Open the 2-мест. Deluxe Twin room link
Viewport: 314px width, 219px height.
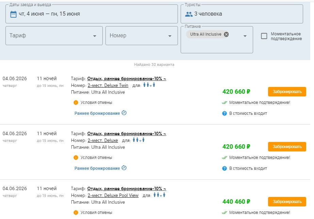coord(108,86)
